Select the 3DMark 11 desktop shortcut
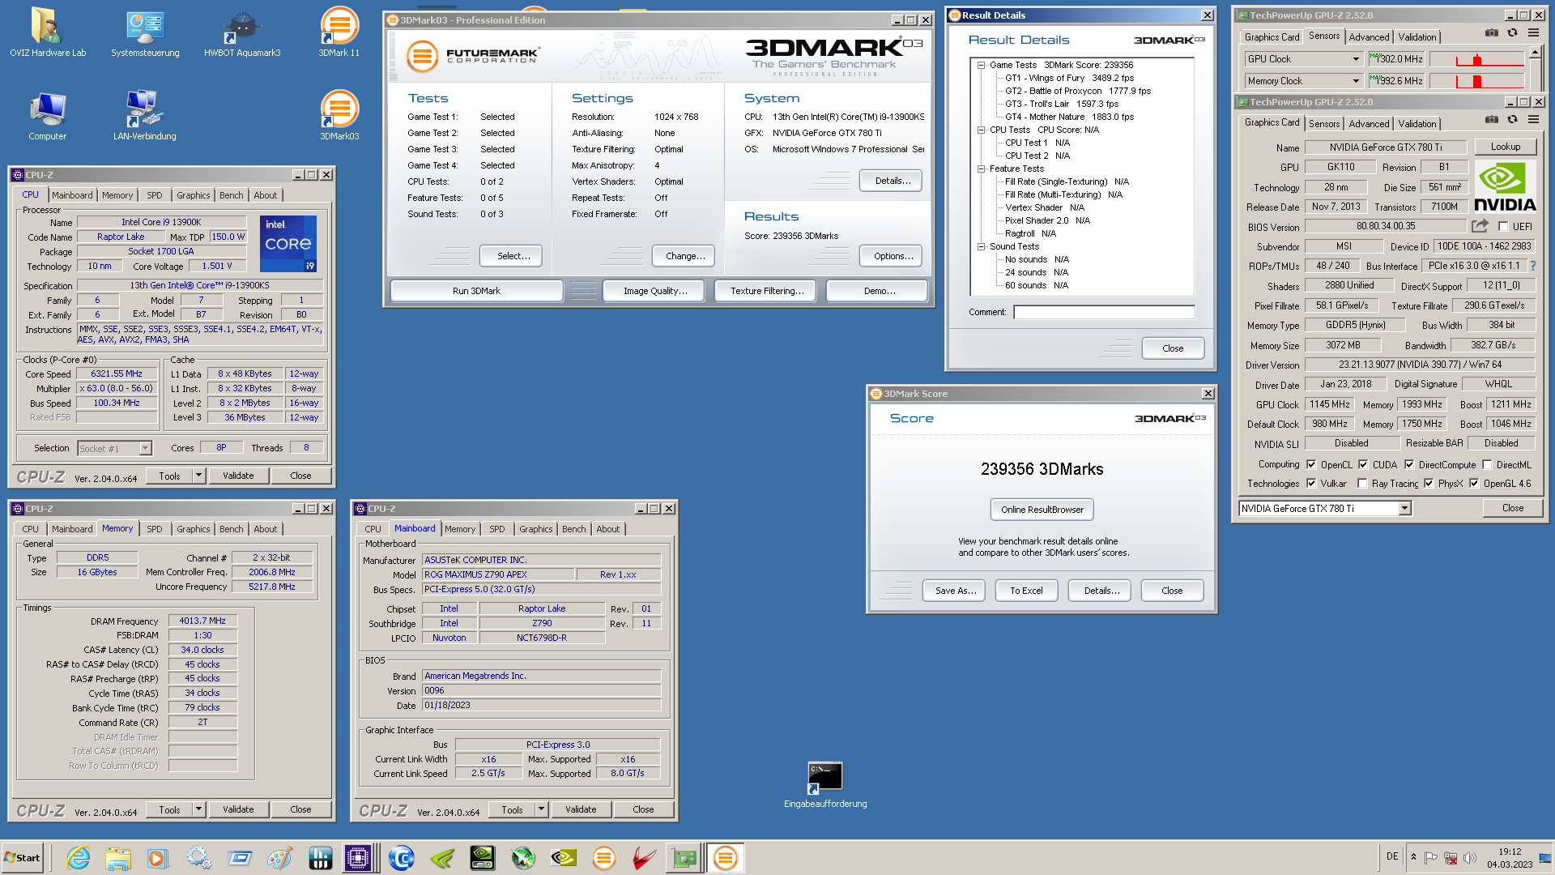 pyautogui.click(x=339, y=32)
